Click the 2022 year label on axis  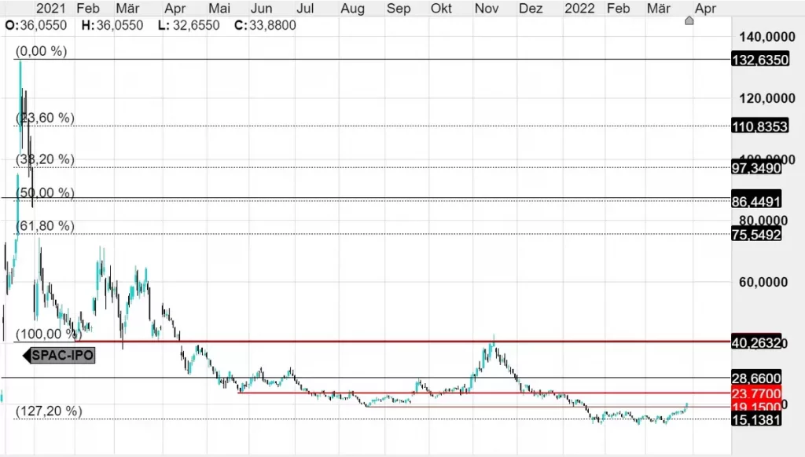point(579,9)
